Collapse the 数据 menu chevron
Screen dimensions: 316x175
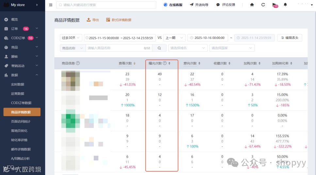click(37, 75)
